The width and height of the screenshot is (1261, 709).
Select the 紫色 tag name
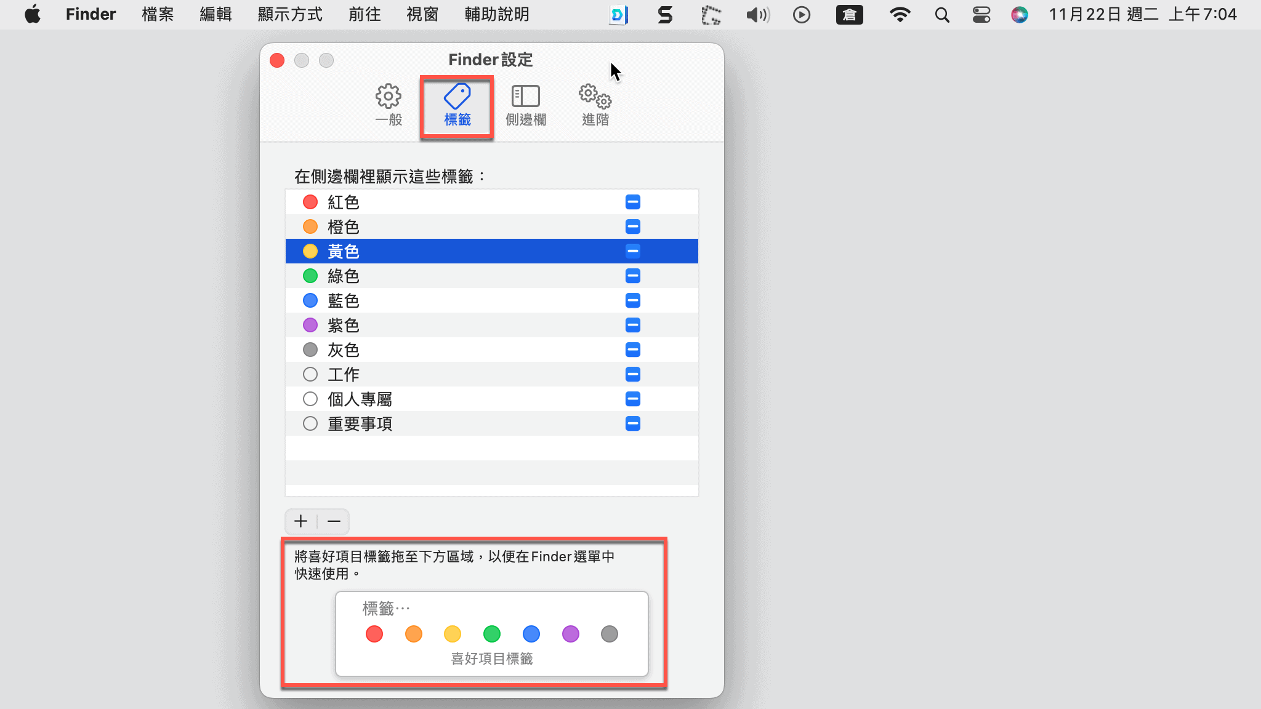344,325
